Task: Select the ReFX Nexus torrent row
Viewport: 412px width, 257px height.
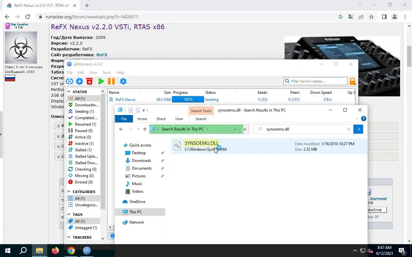Action: click(x=231, y=100)
